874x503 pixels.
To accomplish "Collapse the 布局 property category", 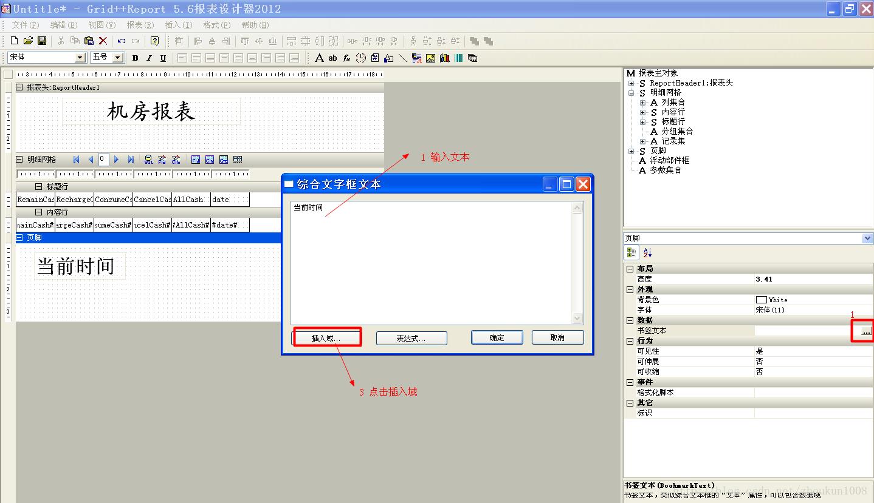I will [630, 269].
